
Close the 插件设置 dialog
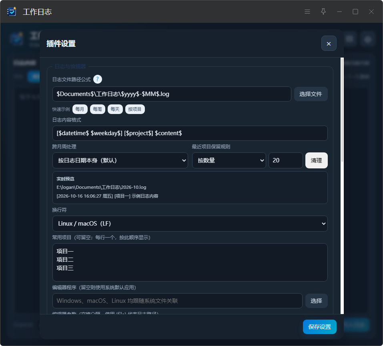point(329,44)
